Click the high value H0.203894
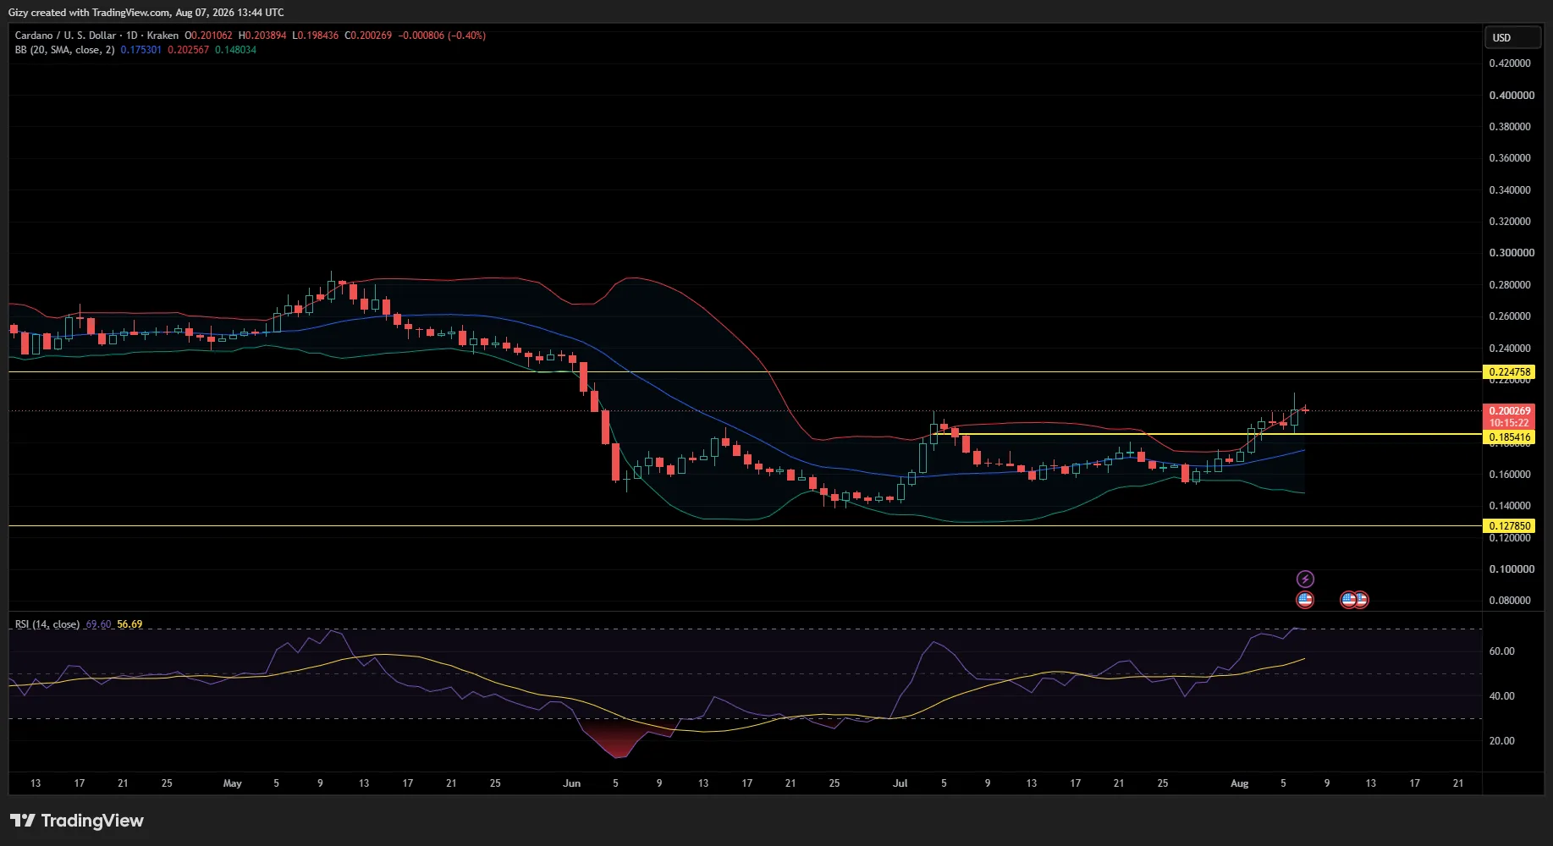The height and width of the screenshot is (846, 1553). click(x=262, y=36)
